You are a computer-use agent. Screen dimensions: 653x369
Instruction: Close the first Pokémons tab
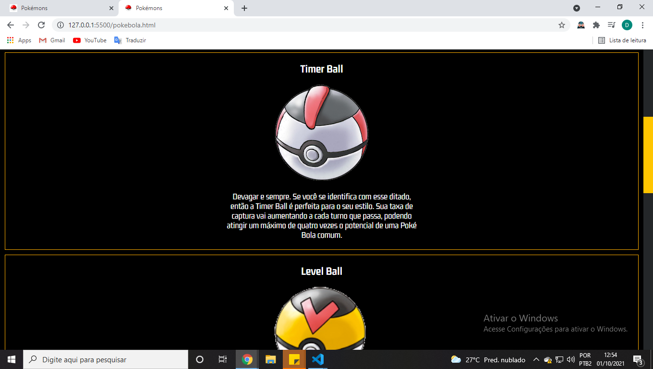111,8
